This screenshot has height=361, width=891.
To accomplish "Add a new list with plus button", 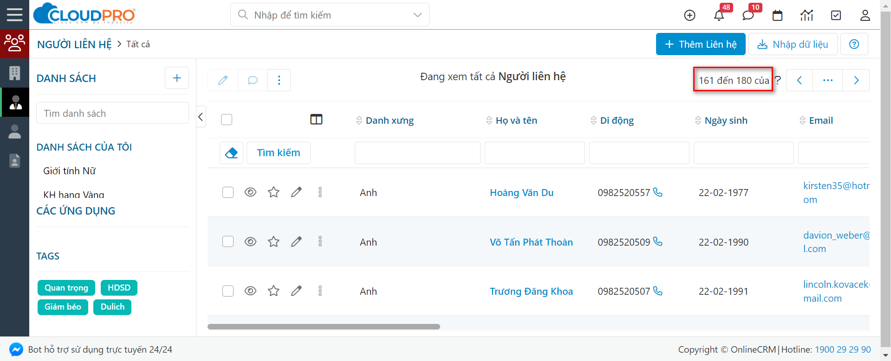I will coord(177,78).
